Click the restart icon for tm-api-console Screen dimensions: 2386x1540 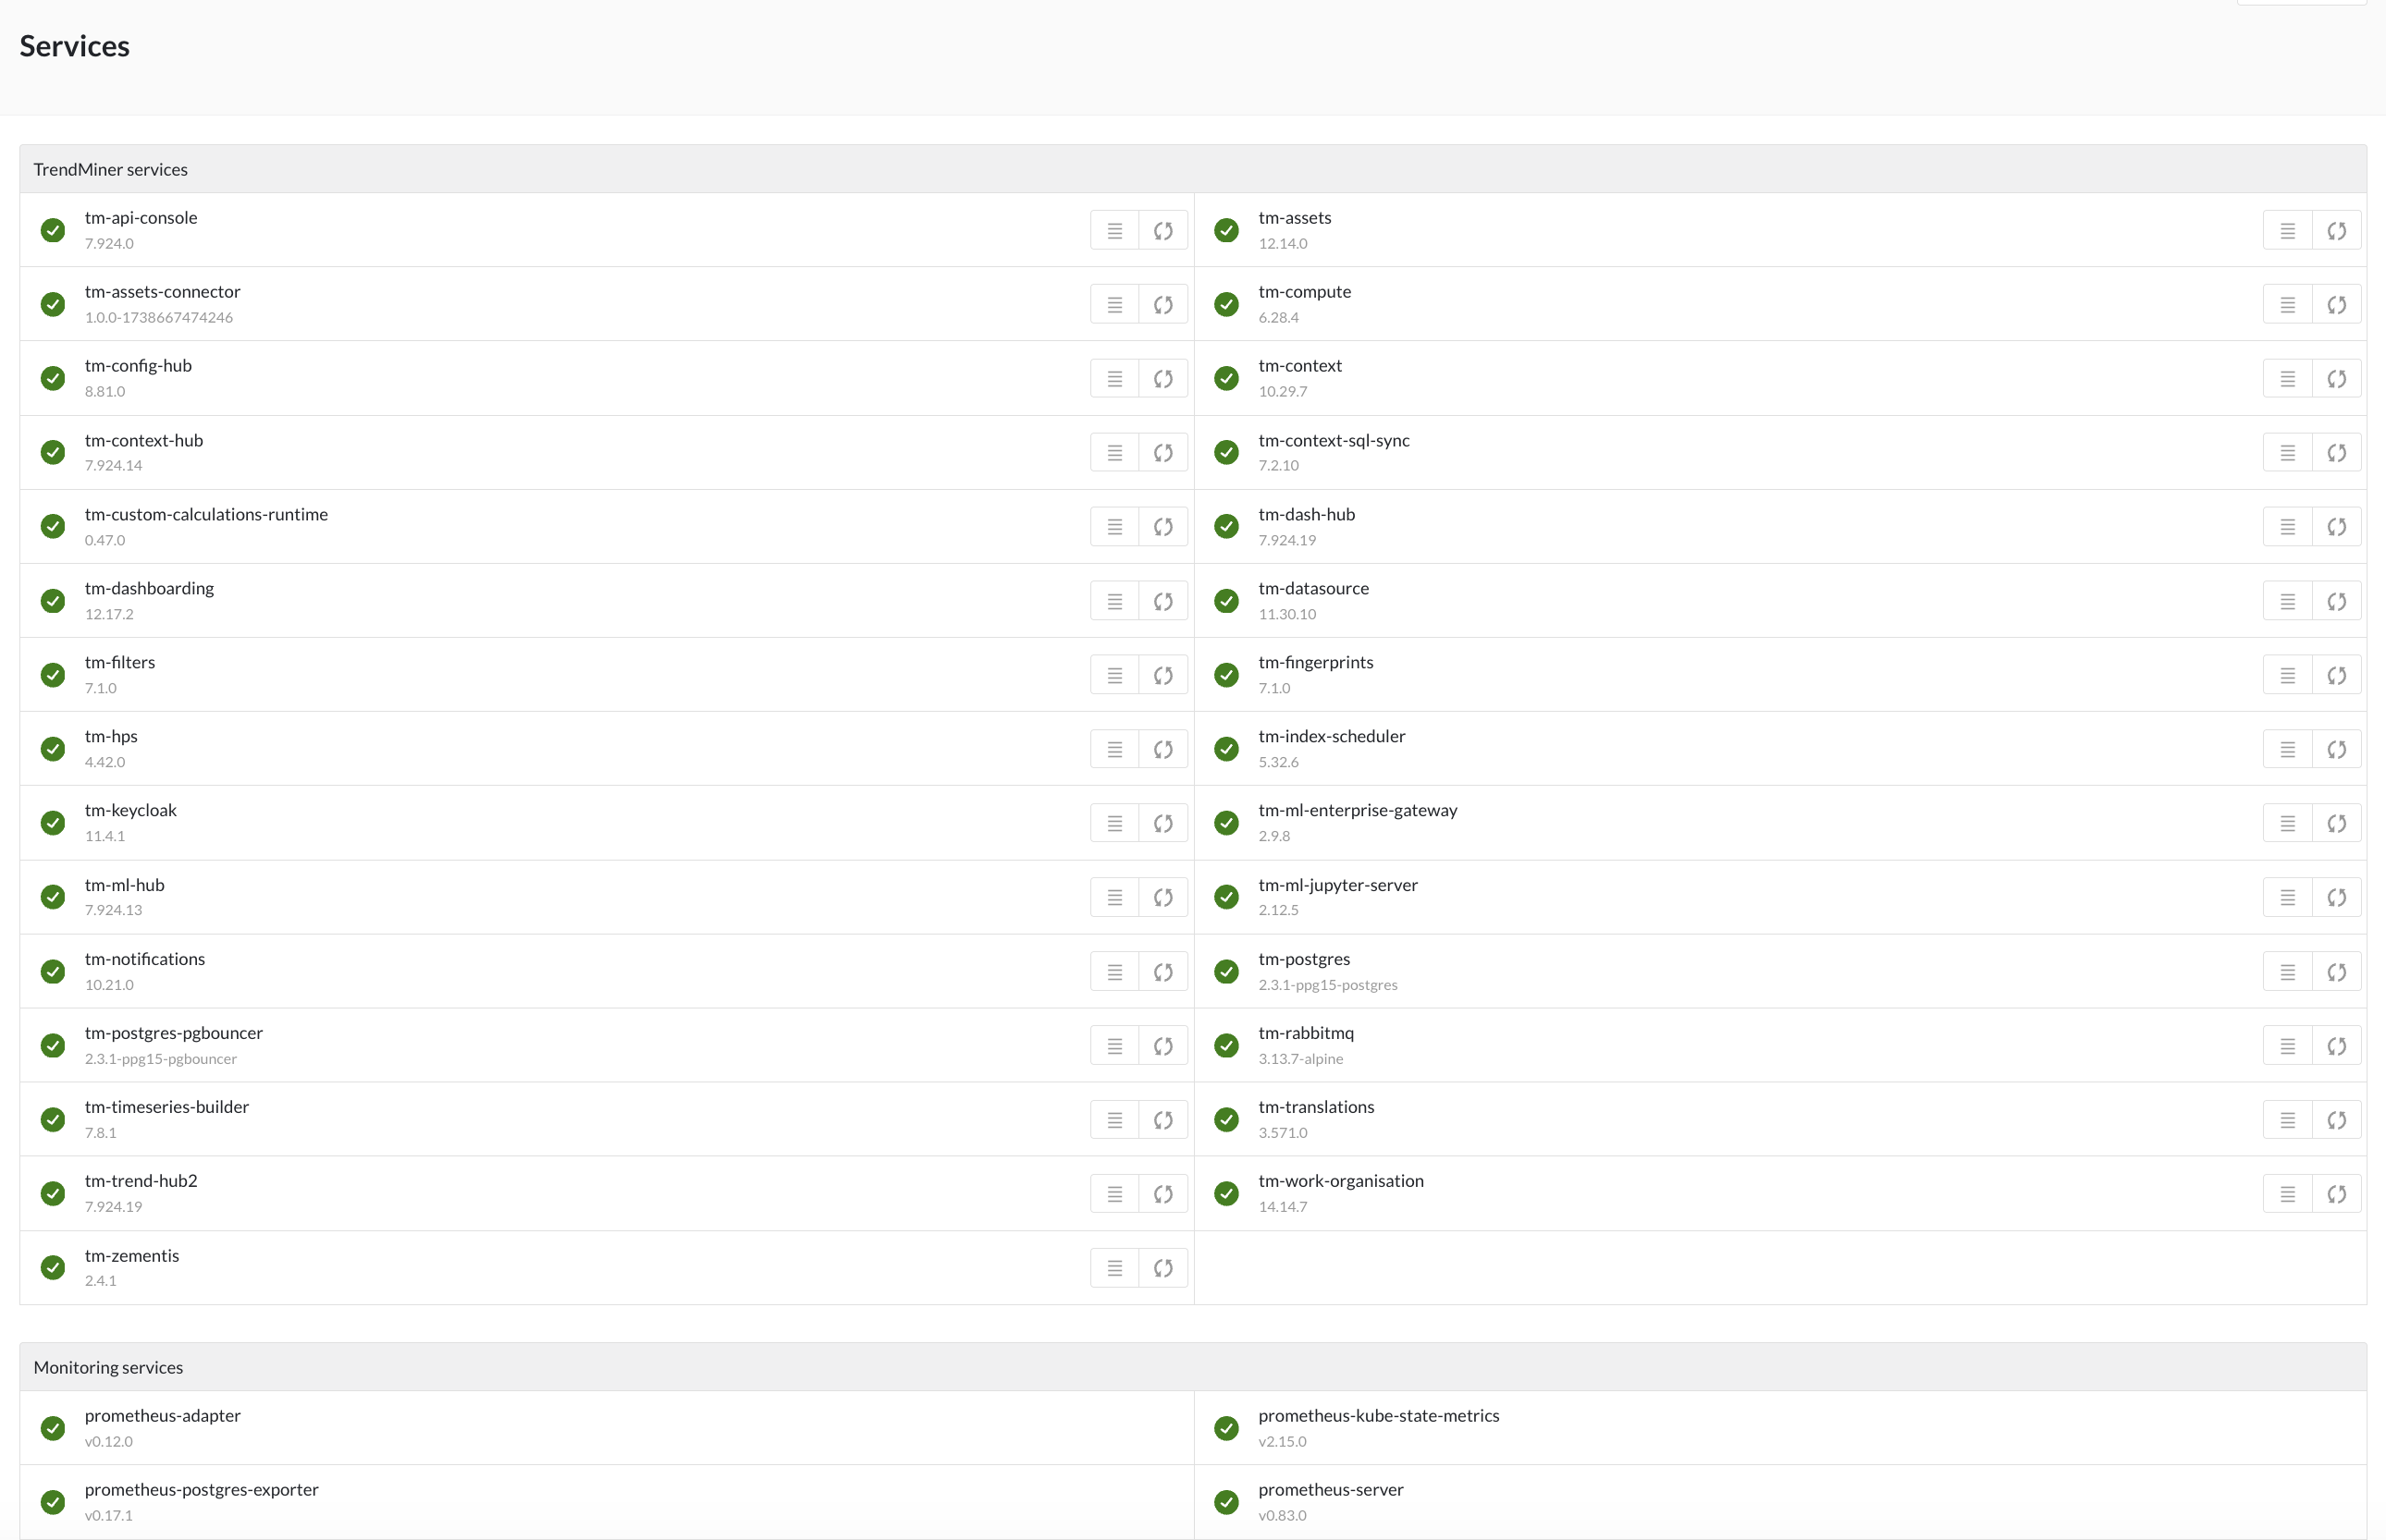pos(1162,231)
